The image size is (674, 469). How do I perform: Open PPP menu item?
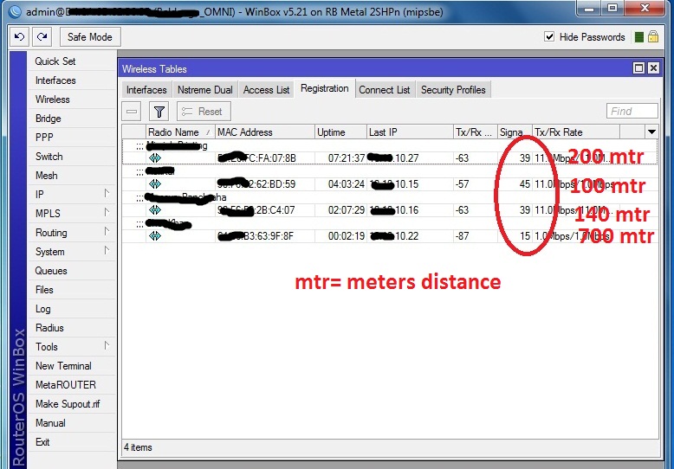pos(44,138)
